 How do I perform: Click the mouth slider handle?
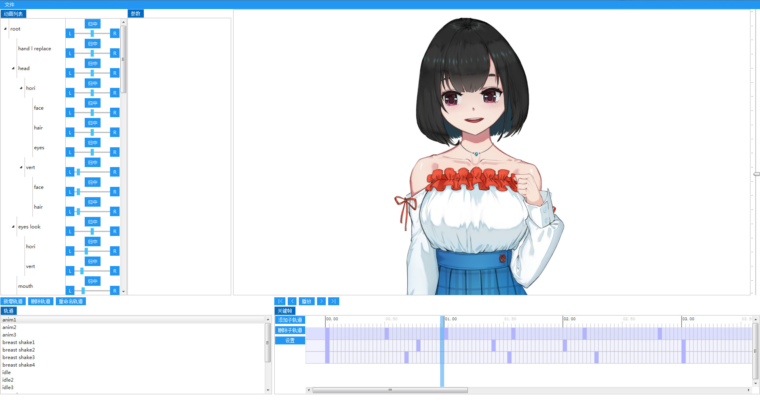(83, 291)
